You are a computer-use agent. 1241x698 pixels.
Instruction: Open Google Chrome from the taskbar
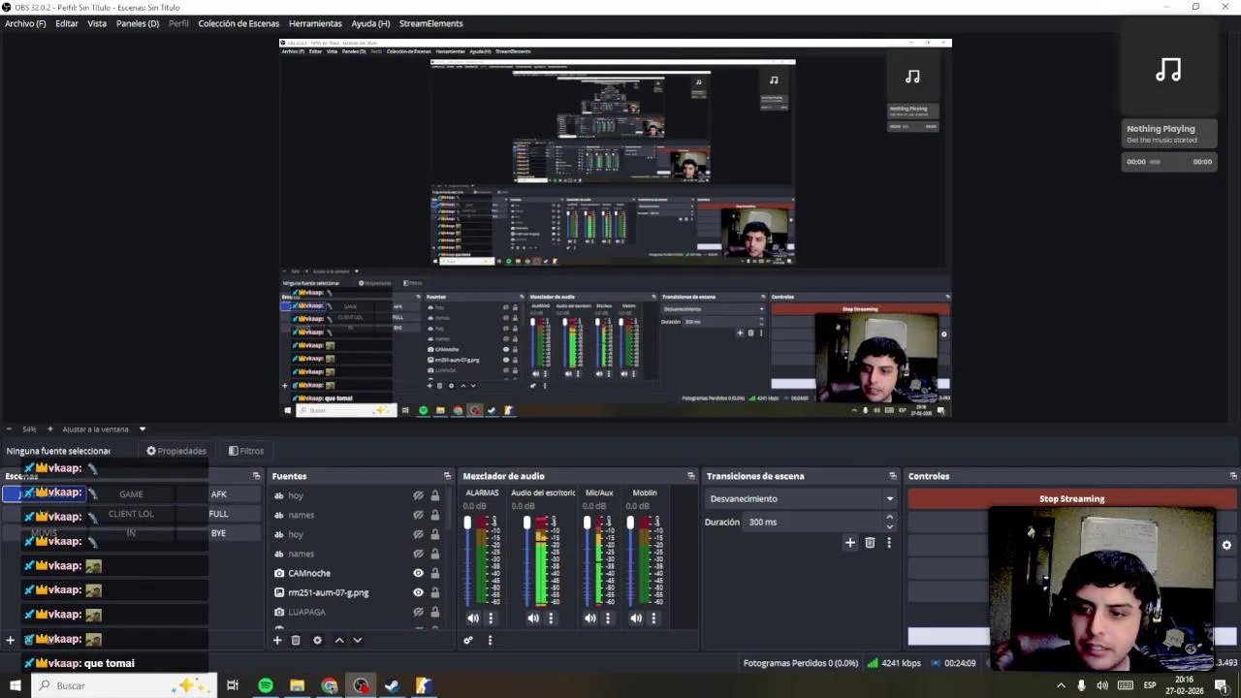pyautogui.click(x=330, y=685)
